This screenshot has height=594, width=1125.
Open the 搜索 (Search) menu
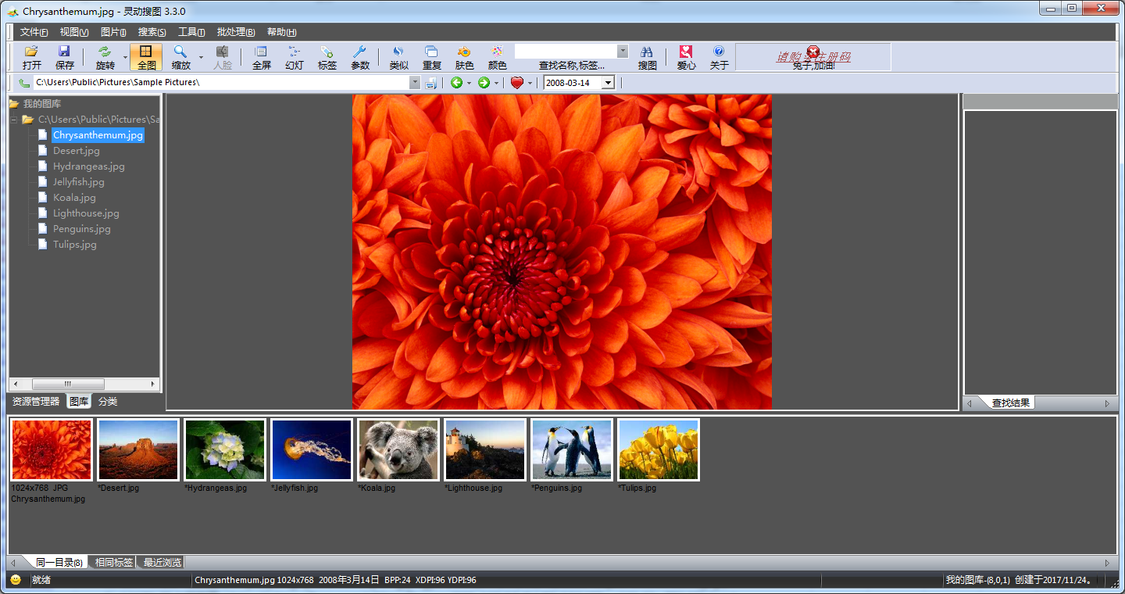click(152, 32)
